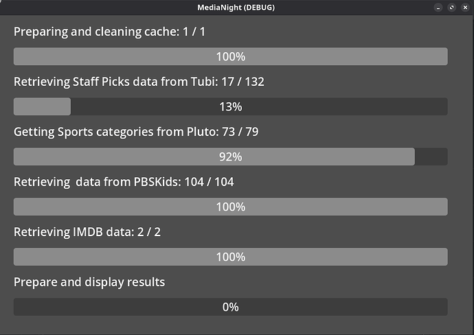Select the 'Prepare and display results' label

tap(89, 282)
